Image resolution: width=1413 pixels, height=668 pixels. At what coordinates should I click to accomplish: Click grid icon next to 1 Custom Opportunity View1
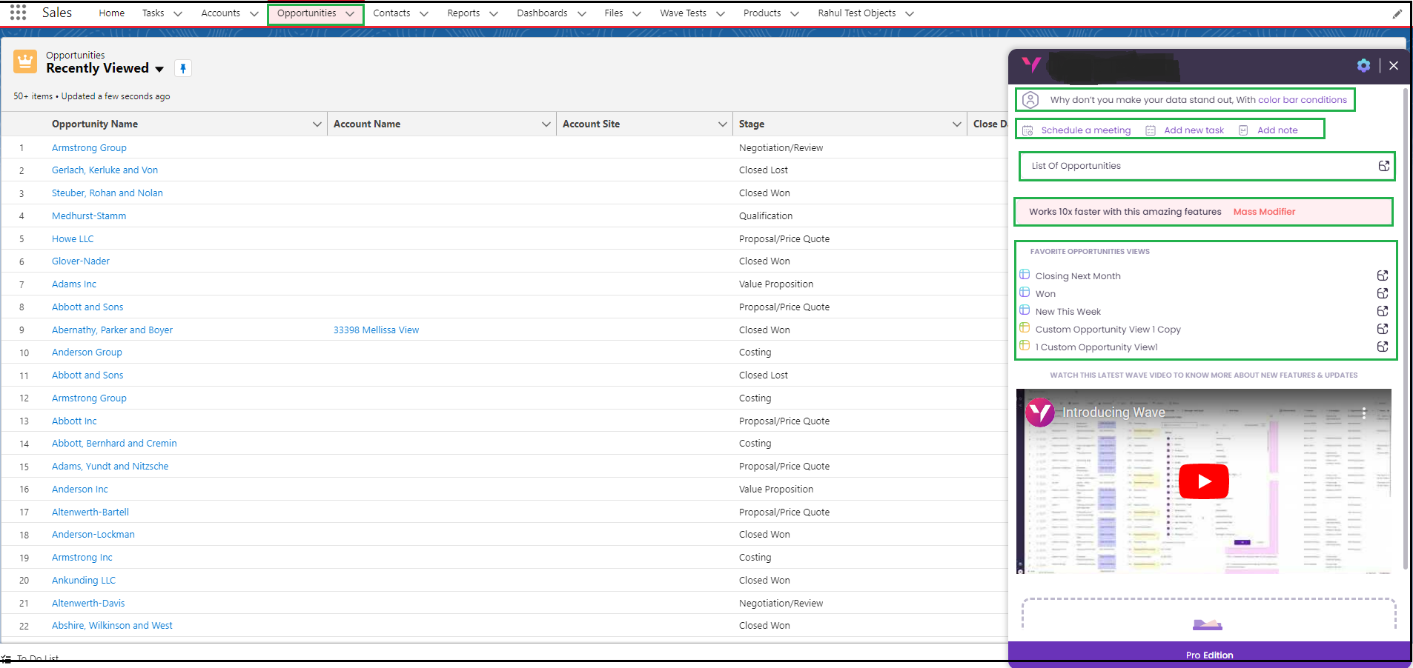click(1025, 346)
